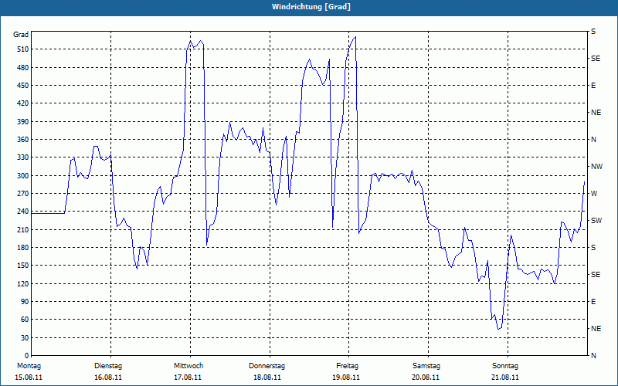This screenshot has height=386, width=618.
Task: Select the 90 value on the left axis
Action: click(x=25, y=302)
